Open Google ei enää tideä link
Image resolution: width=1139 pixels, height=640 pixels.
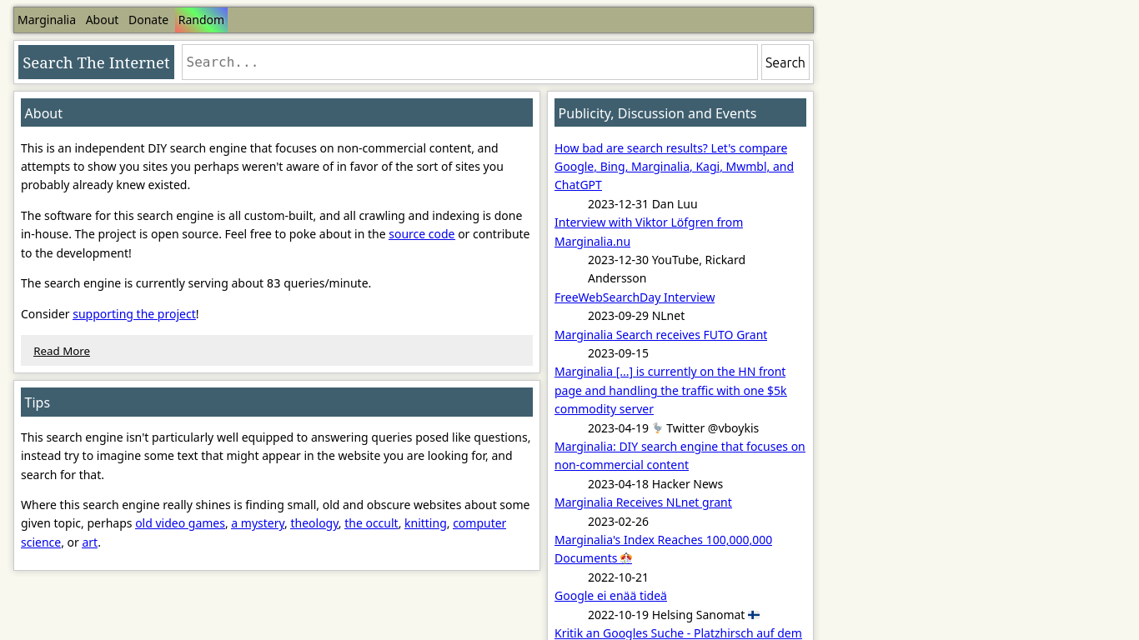pos(610,596)
